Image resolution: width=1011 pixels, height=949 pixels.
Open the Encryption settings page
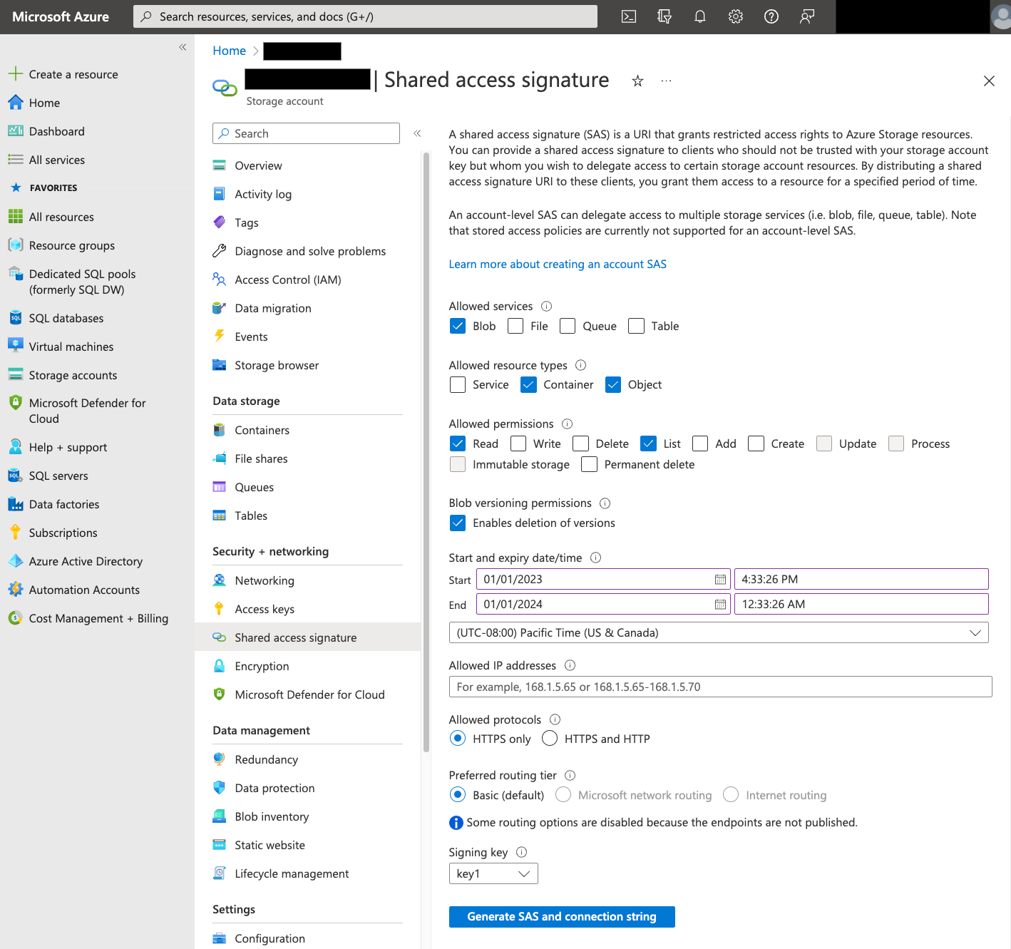tap(262, 666)
